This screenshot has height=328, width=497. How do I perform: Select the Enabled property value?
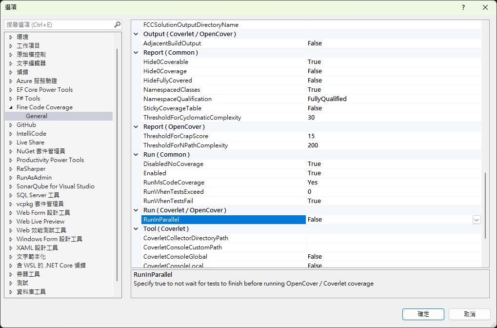tap(390, 173)
